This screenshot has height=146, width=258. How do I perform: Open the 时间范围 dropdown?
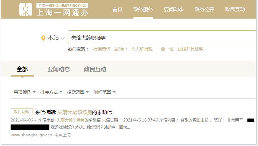tap(104, 92)
